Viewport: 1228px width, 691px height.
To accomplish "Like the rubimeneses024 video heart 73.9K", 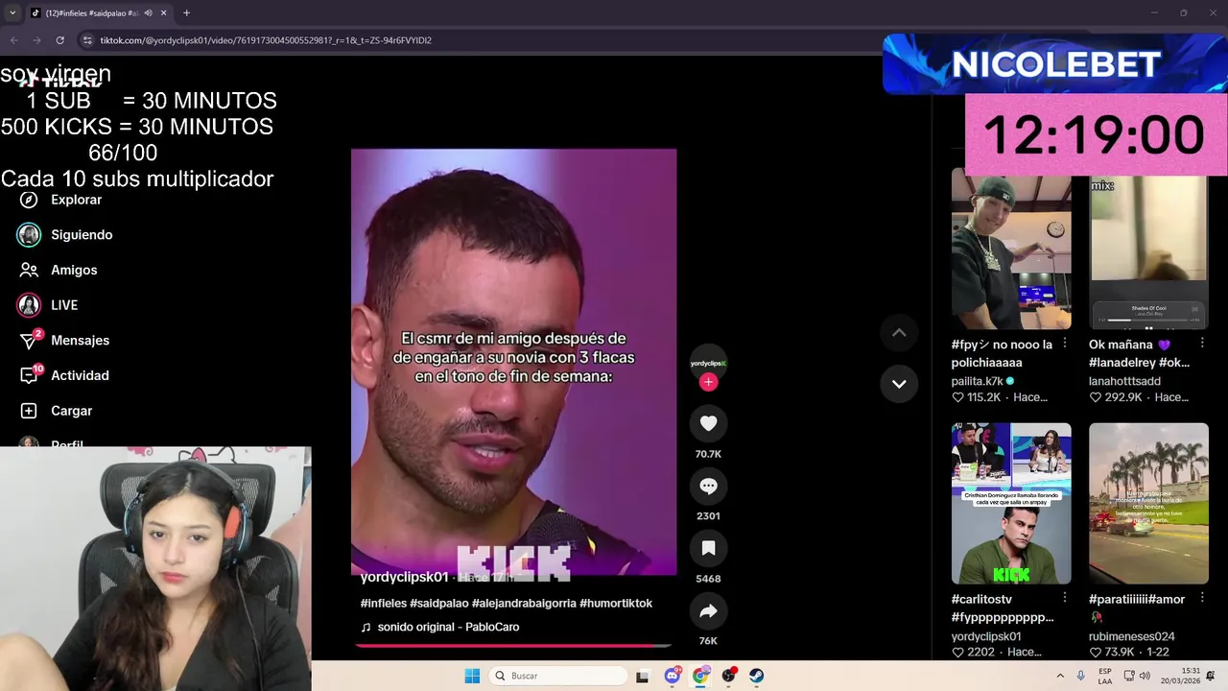I will (x=1095, y=653).
